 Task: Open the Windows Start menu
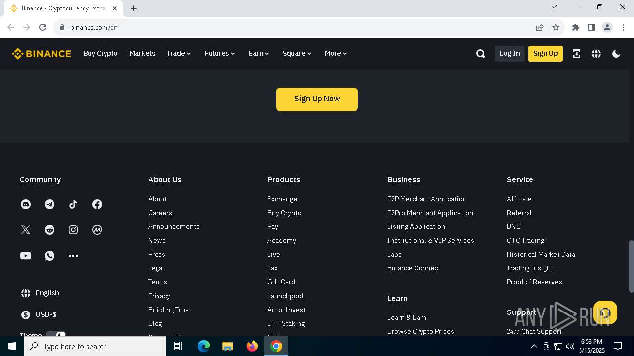[12, 346]
